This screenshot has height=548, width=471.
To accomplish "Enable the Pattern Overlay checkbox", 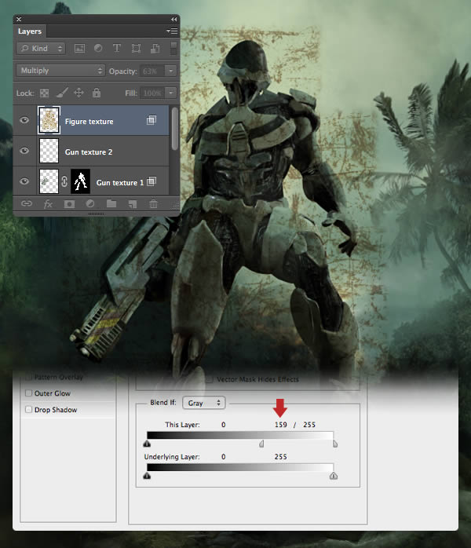I will point(28,377).
